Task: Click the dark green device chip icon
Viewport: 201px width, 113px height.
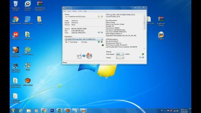Action: (103, 45)
